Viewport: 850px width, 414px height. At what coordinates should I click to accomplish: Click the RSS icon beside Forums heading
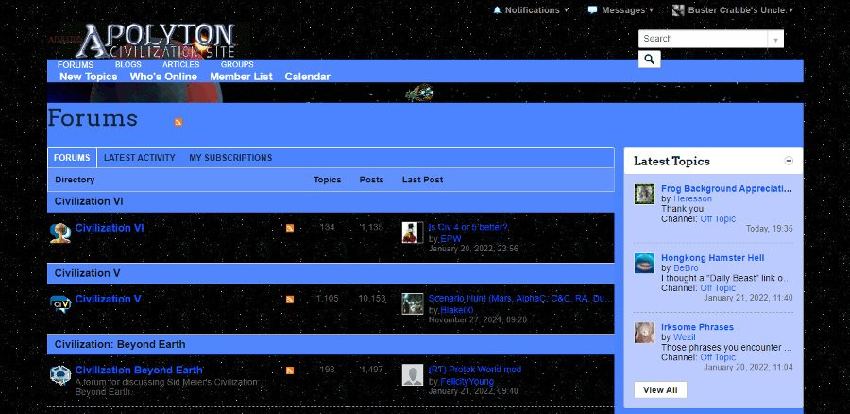point(178,122)
